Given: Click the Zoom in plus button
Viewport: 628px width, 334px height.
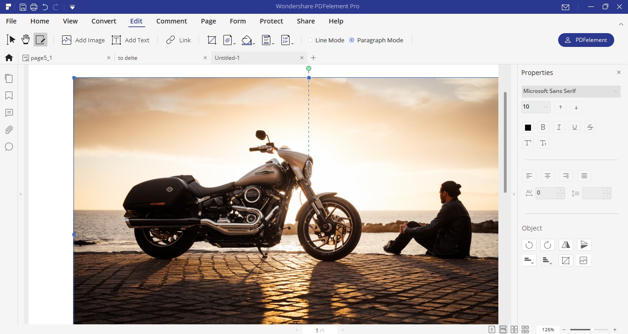Looking at the screenshot, I should [x=615, y=329].
